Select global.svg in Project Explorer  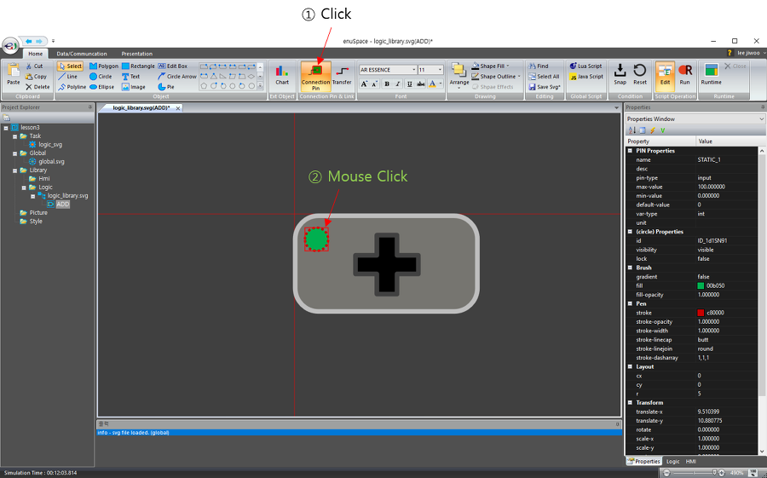(51, 161)
